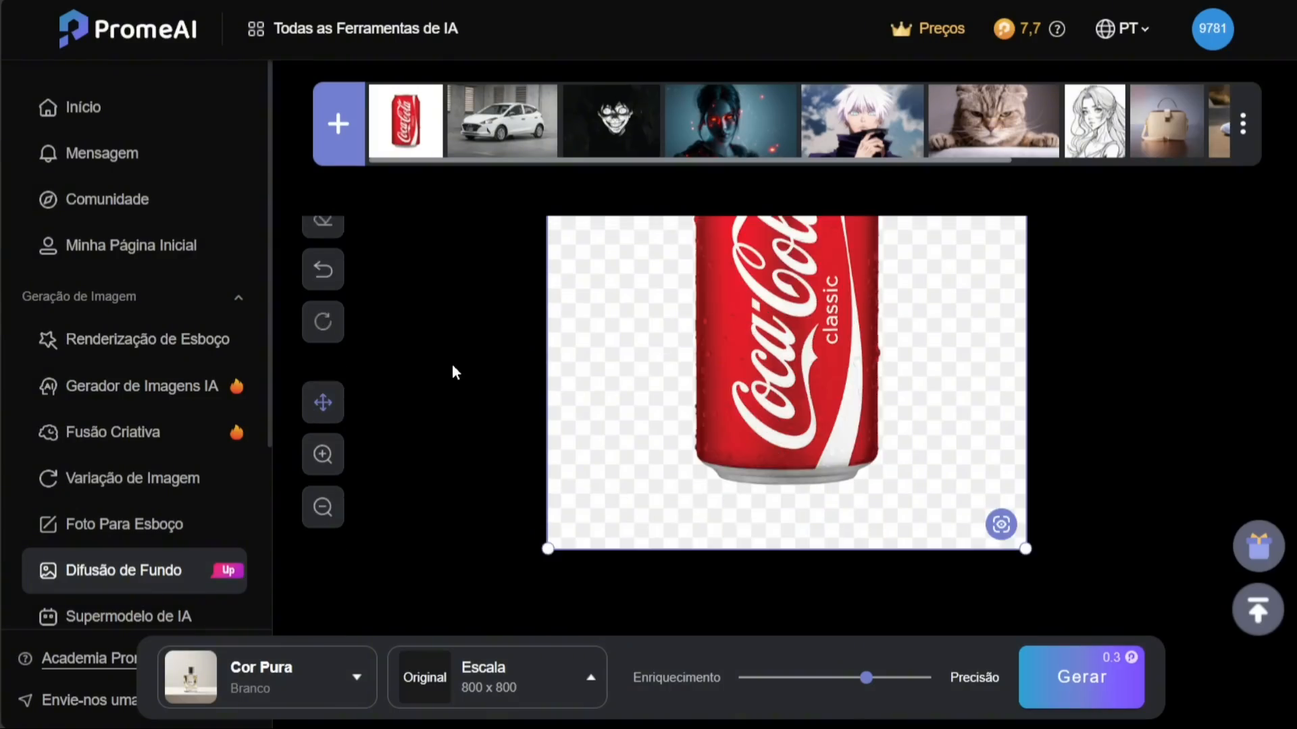Viewport: 1297px width, 729px height.
Task: Open the gift box icon
Action: (1258, 546)
